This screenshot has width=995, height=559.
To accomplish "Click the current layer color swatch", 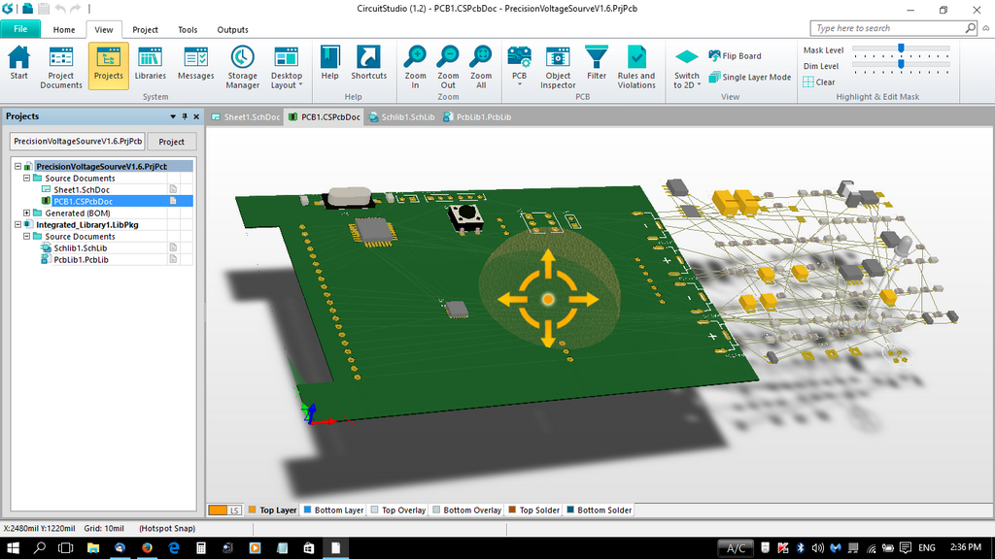I will point(218,510).
